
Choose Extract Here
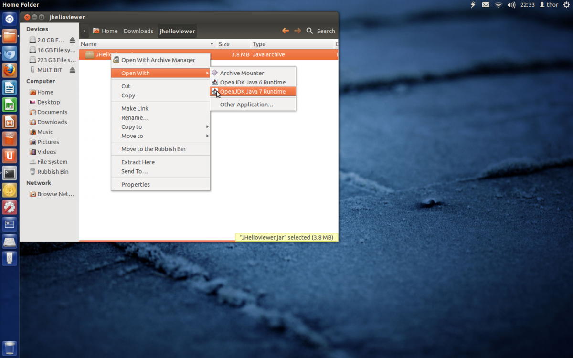click(160, 162)
